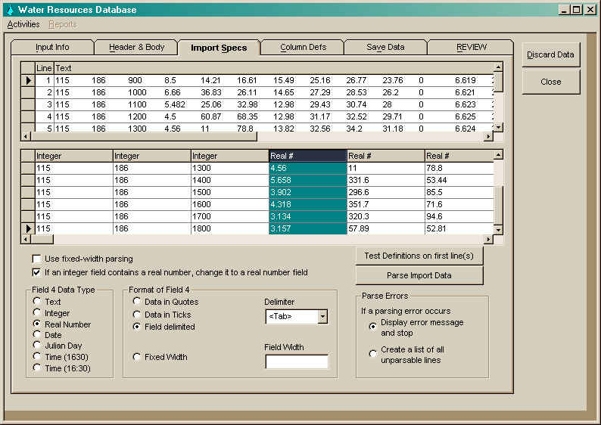
Task: Click inside the Field Width input box
Action: (x=296, y=361)
